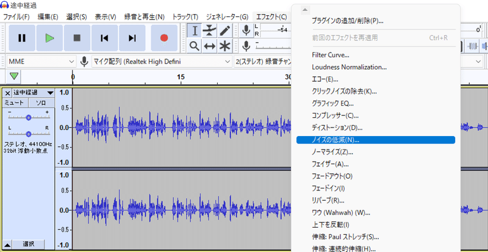
Task: Collapse the track with bottom-left triangle
Action: point(7,244)
